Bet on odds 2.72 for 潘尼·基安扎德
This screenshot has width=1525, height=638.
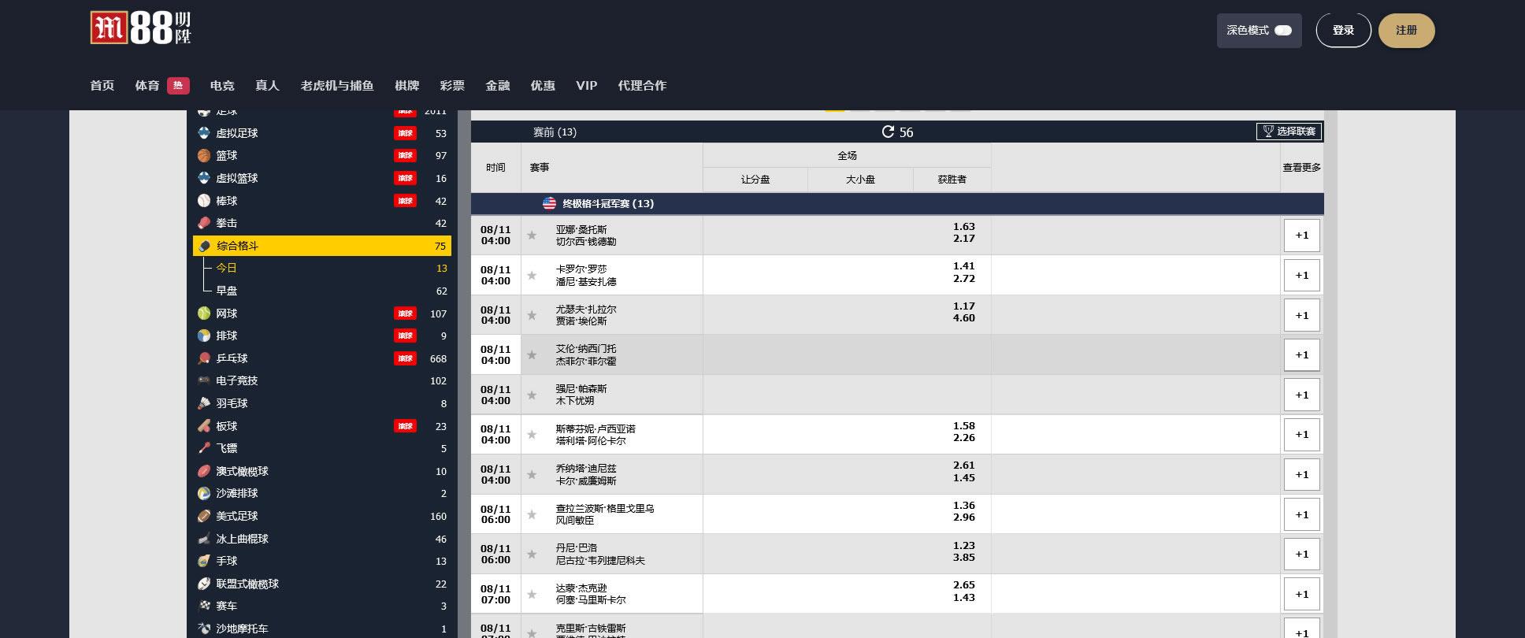coord(963,279)
